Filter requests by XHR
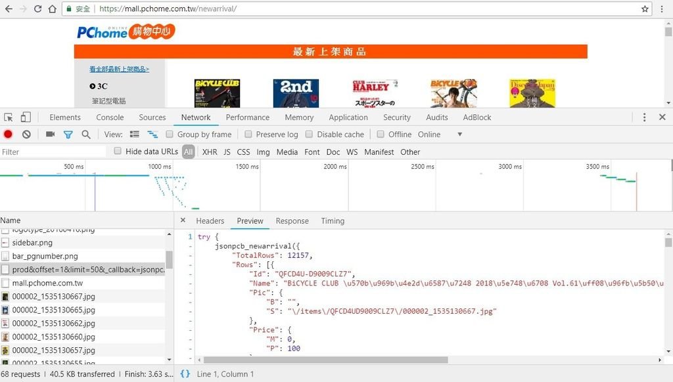Image resolution: width=673 pixels, height=382 pixels. 210,152
